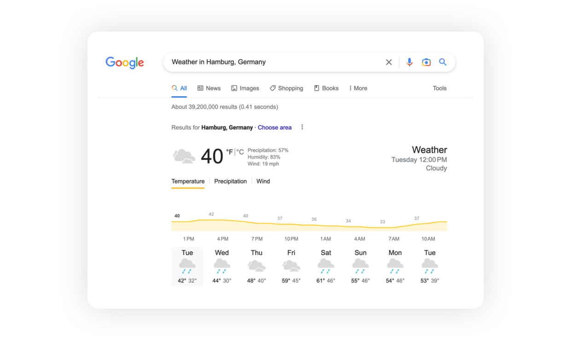Switch temperature unit to Fahrenheit

point(229,152)
